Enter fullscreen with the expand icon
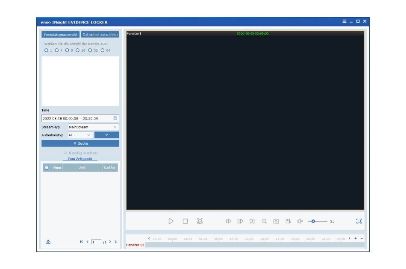 click(x=359, y=221)
